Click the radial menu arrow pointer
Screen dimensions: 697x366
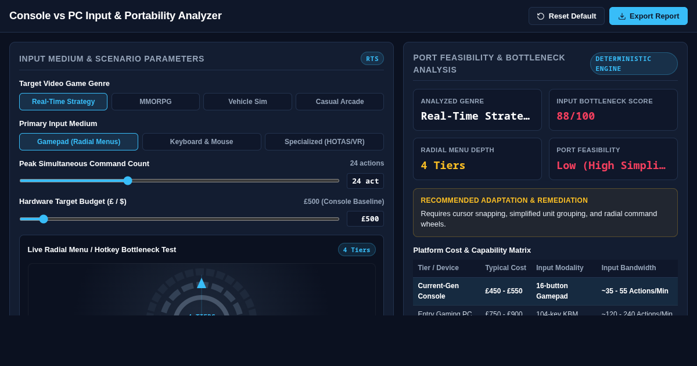[202, 283]
